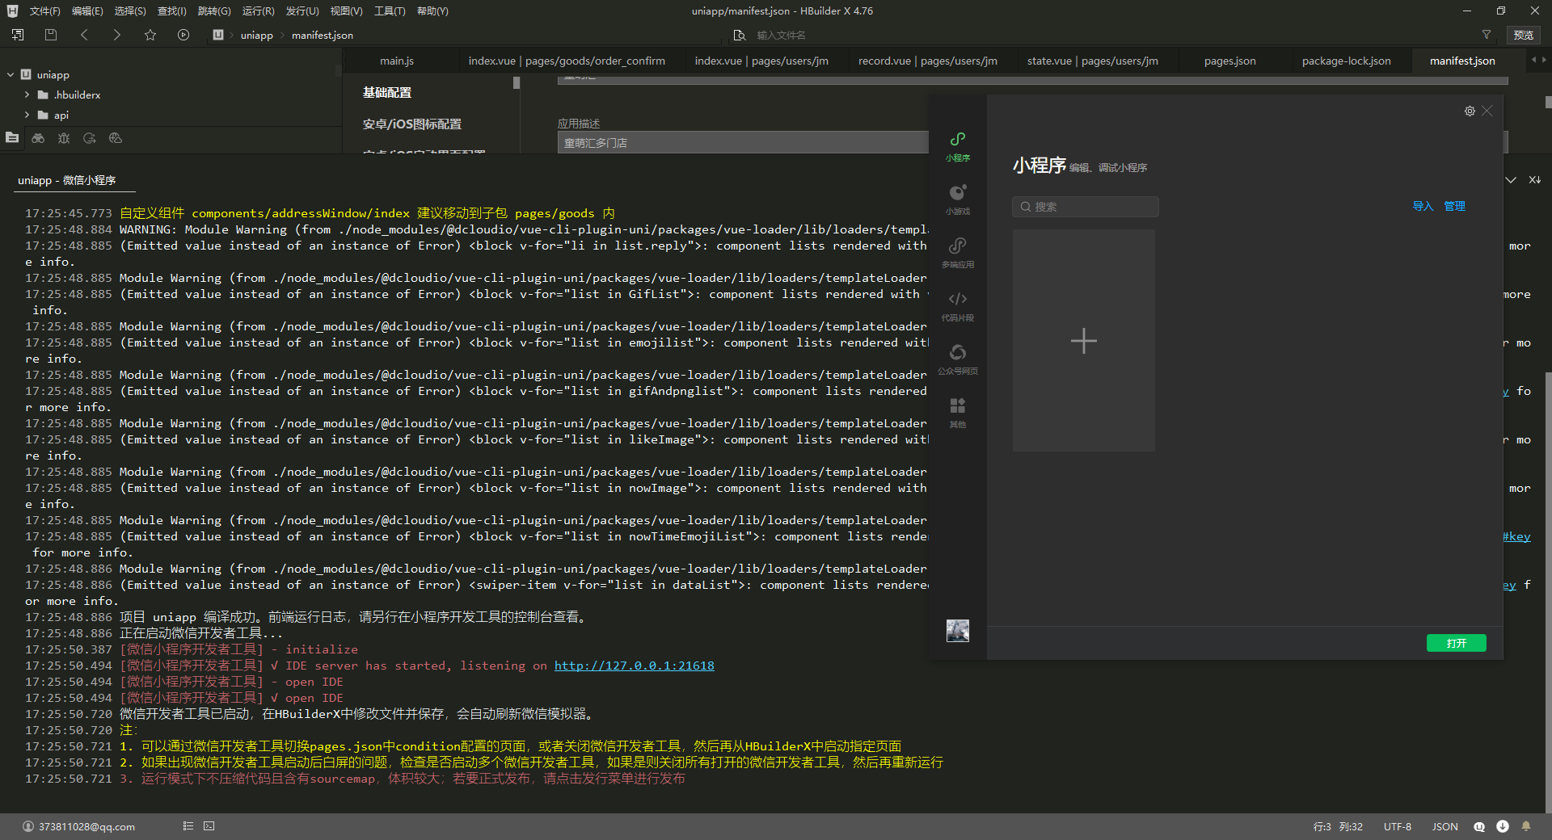Open the tab overflow arrows
This screenshot has height=840, width=1552.
1538,60
